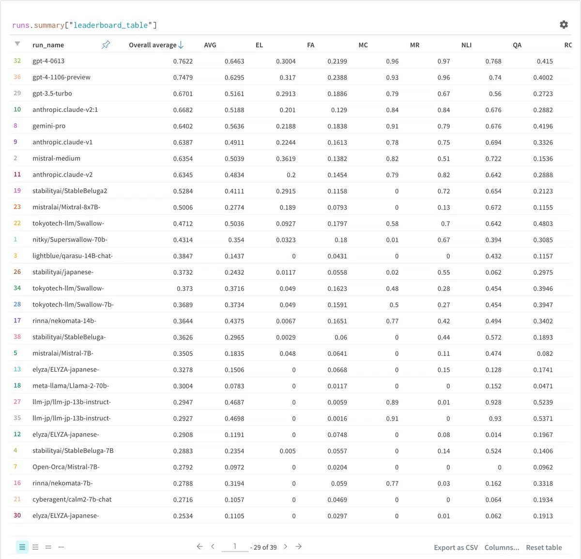Select the two-line row height icon
Screen dimensions: 581x559
pos(48,547)
